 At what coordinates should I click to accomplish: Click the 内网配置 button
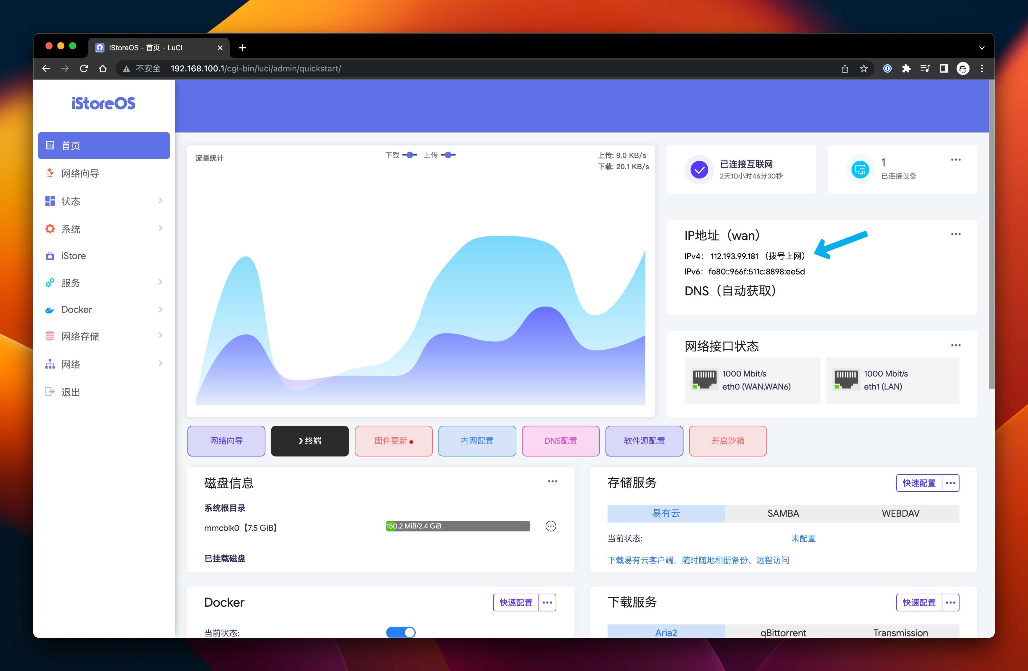[477, 441]
